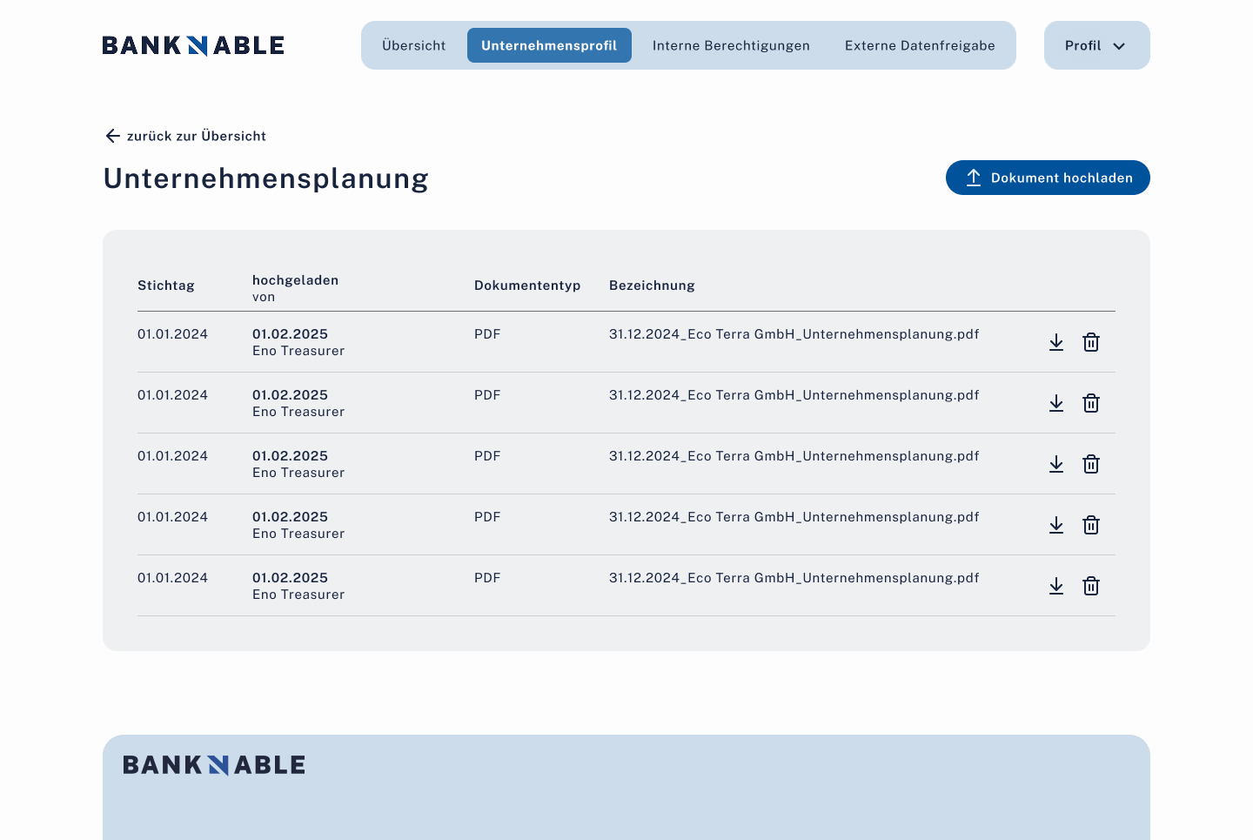
Task: Follow the zurück zur Übersicht link
Action: (x=185, y=136)
